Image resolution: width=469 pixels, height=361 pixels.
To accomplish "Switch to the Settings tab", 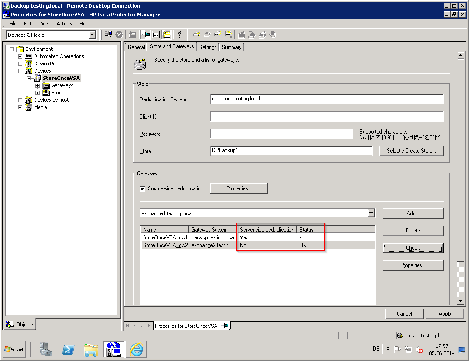I will pyautogui.click(x=208, y=47).
